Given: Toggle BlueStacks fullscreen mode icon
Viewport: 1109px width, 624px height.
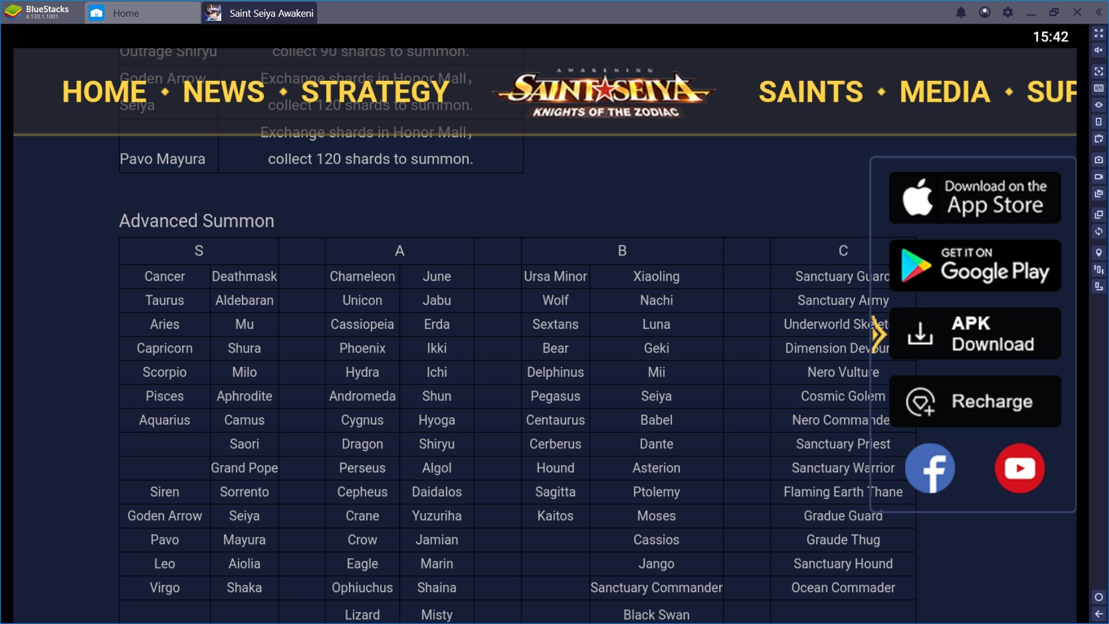Looking at the screenshot, I should tap(1099, 34).
